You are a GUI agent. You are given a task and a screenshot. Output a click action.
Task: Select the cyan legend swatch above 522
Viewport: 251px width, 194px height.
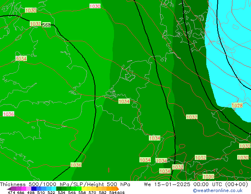pyautogui.click(x=54, y=188)
